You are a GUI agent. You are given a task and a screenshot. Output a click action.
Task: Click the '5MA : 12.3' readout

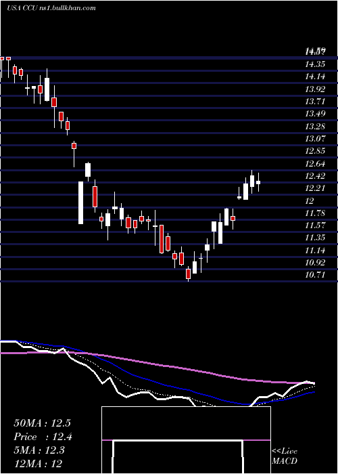(39, 450)
